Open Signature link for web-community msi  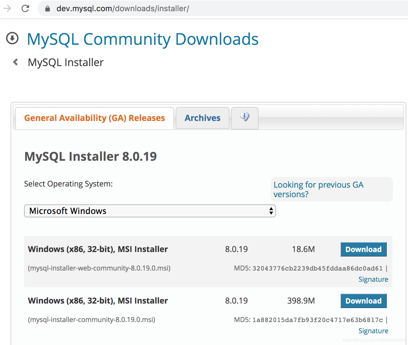pos(373,279)
